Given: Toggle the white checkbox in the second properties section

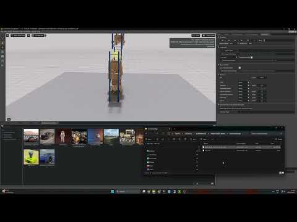Looking at the screenshot, I should click(251, 57).
